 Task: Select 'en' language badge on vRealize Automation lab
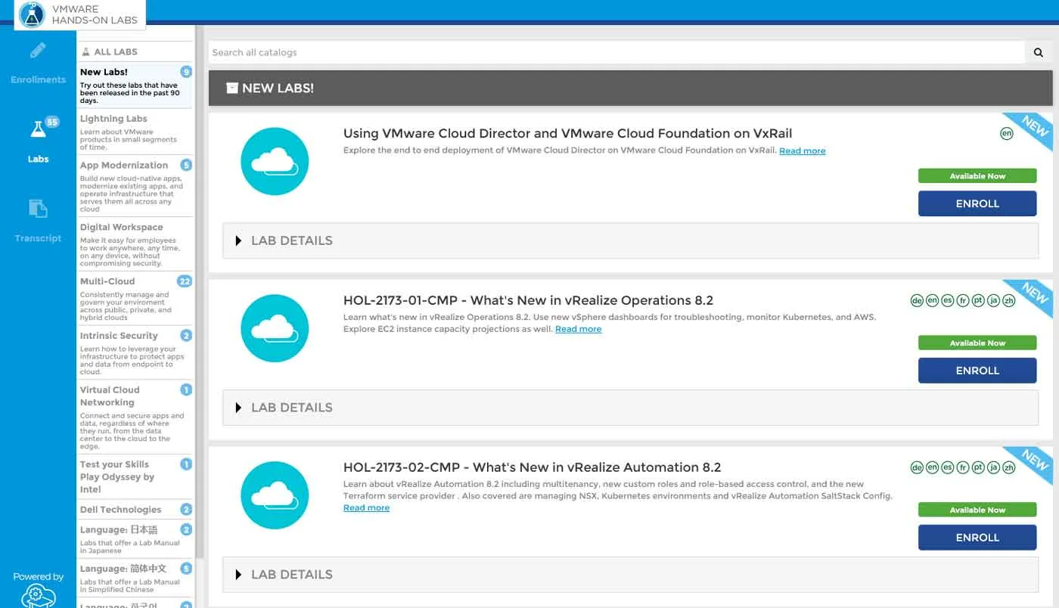pyautogui.click(x=932, y=467)
